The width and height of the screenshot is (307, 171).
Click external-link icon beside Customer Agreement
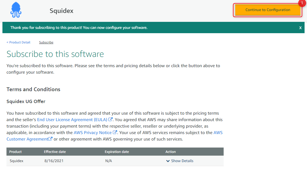pos(50,139)
